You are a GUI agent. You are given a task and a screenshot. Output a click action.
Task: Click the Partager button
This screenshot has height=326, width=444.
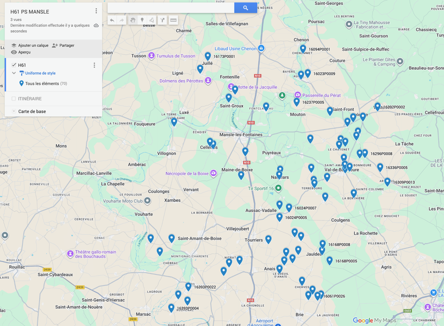[63, 45]
